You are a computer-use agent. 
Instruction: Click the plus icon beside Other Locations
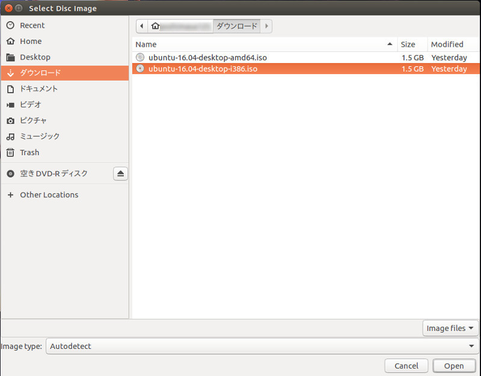click(x=10, y=195)
